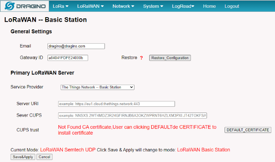
Task: Focus the Gateway ID field
Action: [68, 58]
